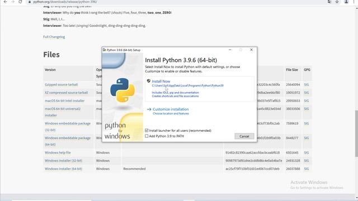Click the browser forward arrow
The width and height of the screenshot is (358, 201).
coord(13,2)
